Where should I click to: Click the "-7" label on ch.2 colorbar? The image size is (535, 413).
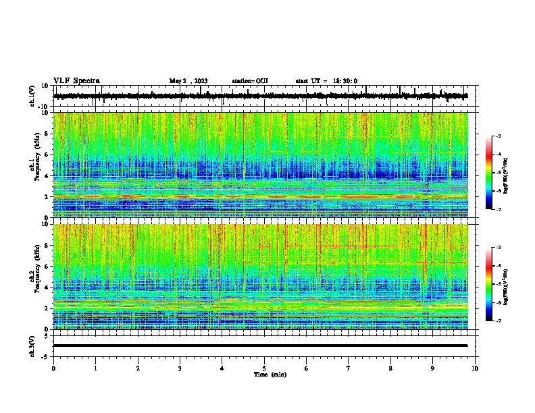[498, 321]
